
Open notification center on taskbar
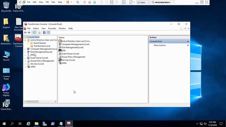click(221, 124)
